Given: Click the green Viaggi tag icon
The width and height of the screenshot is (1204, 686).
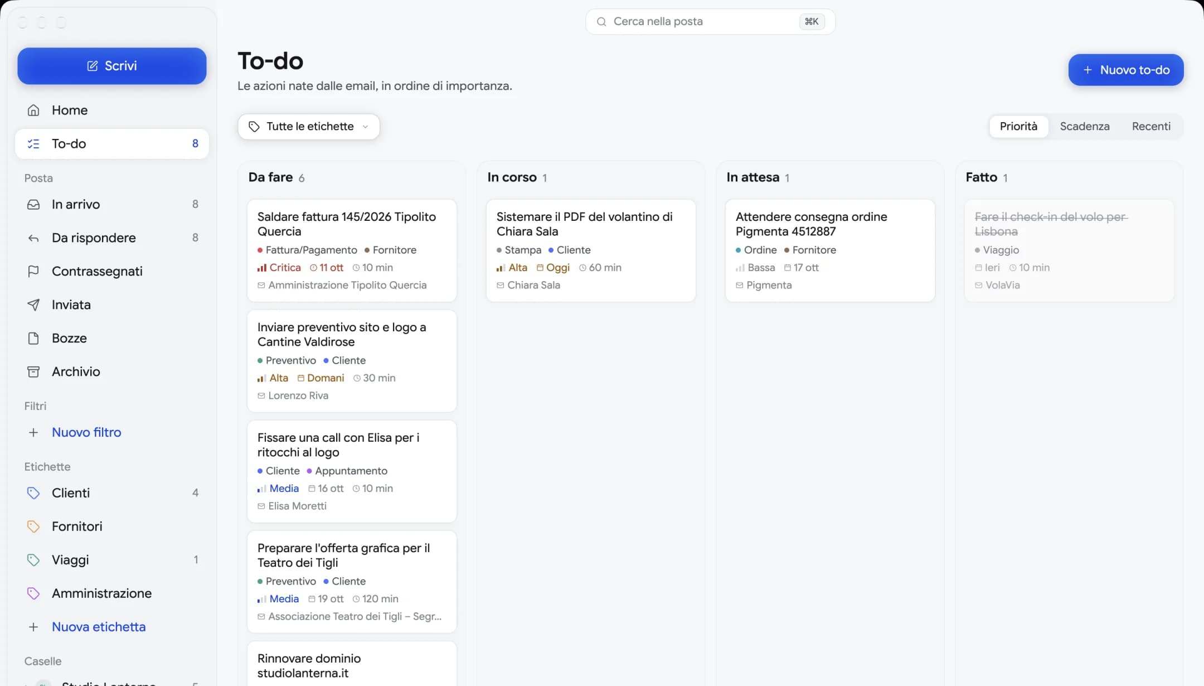Looking at the screenshot, I should [33, 560].
